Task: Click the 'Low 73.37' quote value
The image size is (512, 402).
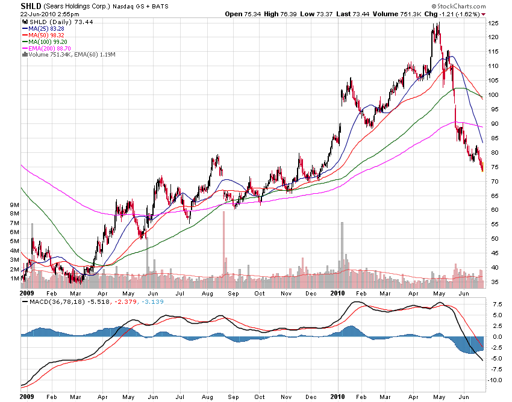Action: point(316,14)
